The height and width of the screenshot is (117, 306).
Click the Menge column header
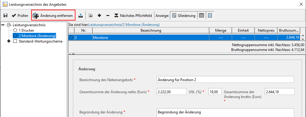coord(221,30)
